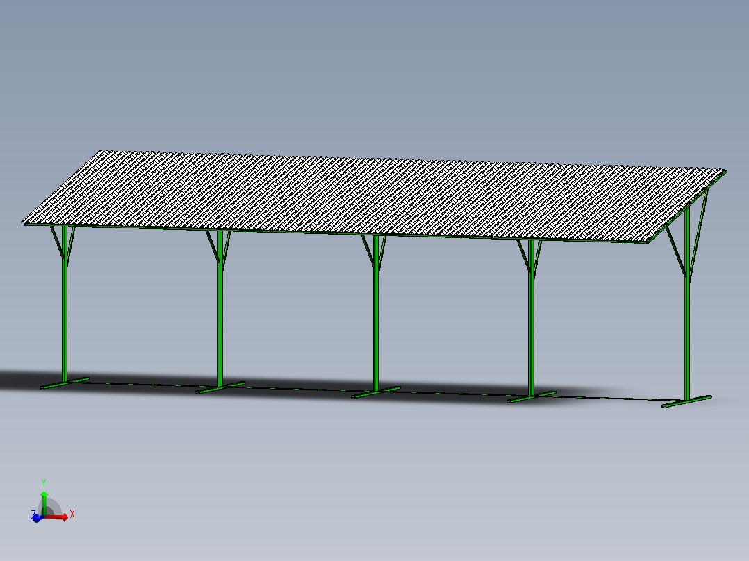Viewport: 749px width, 561px height.
Task: Click the green Y axis arrow on the triad
Action: pos(44,503)
